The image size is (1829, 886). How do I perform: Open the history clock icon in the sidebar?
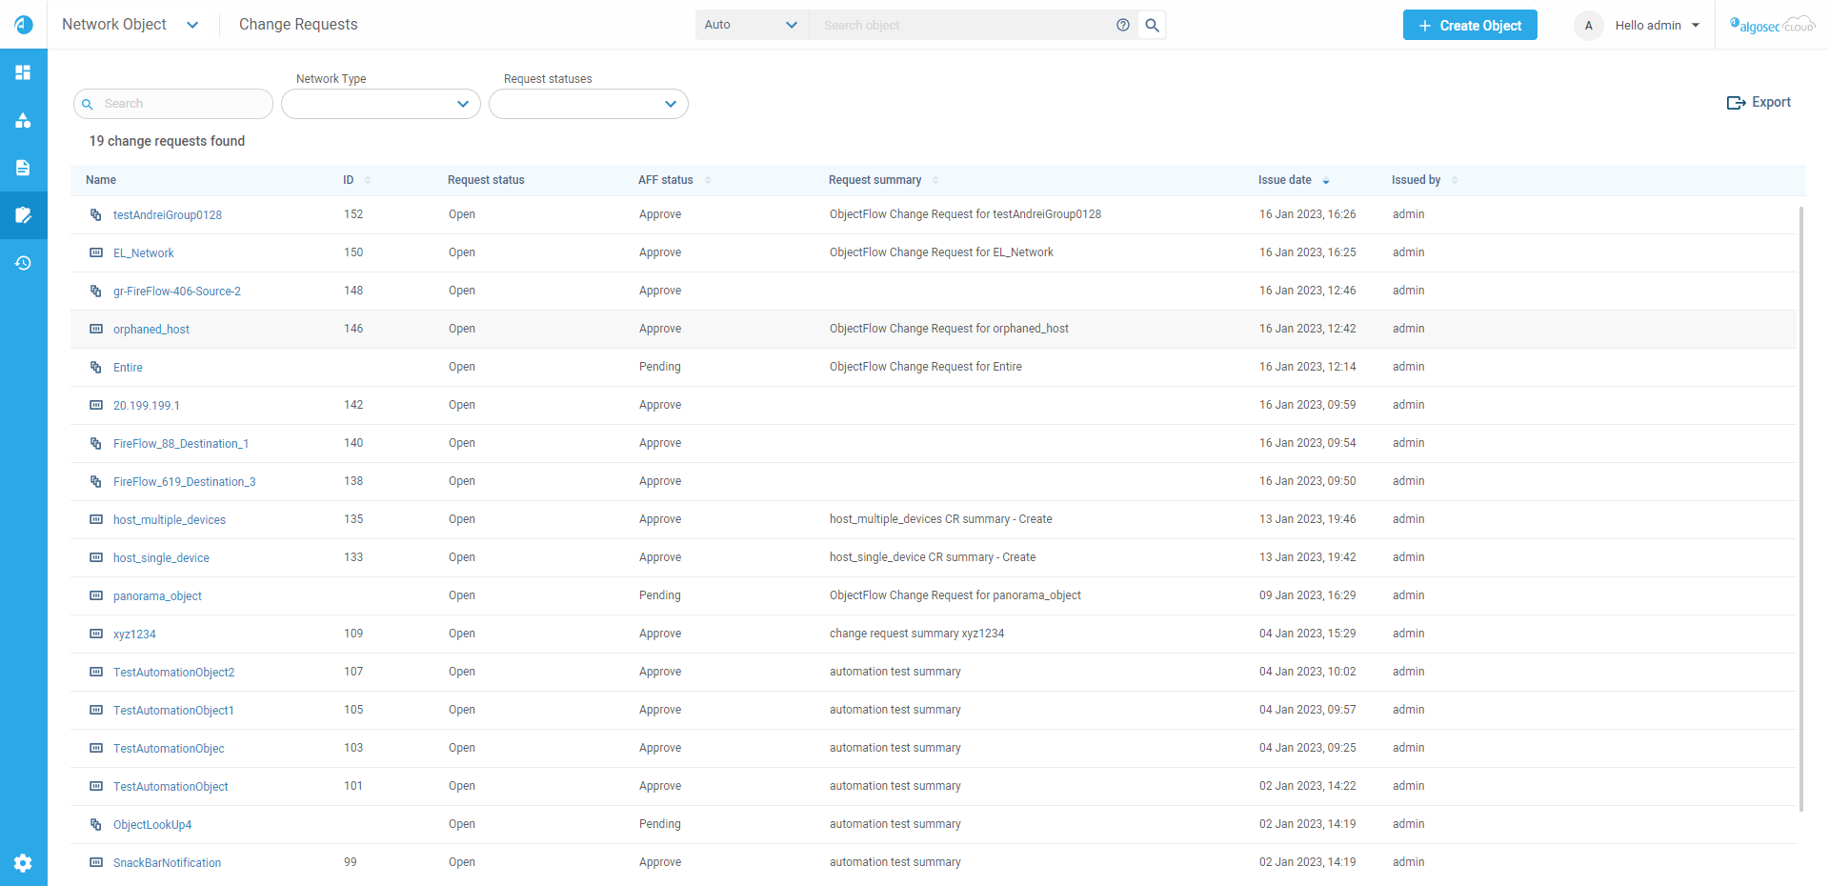23,263
